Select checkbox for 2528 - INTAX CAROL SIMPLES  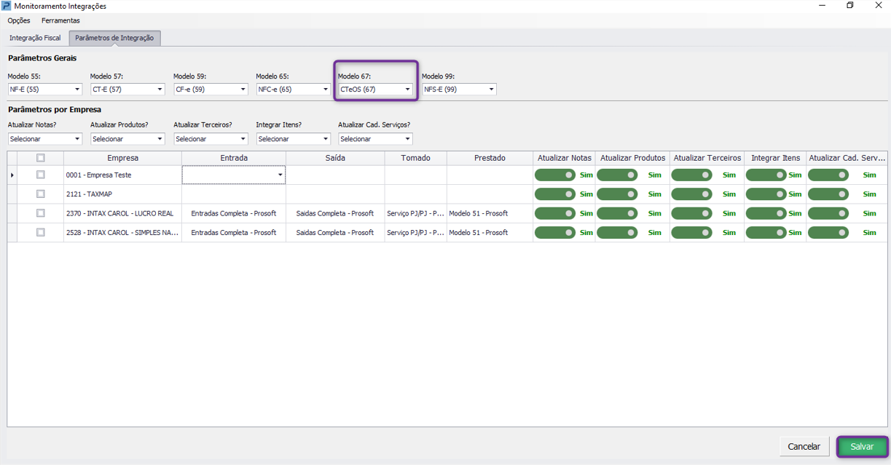[41, 233]
